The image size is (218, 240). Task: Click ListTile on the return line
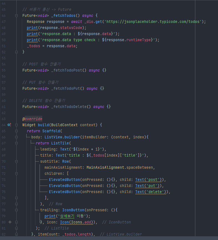60,143
